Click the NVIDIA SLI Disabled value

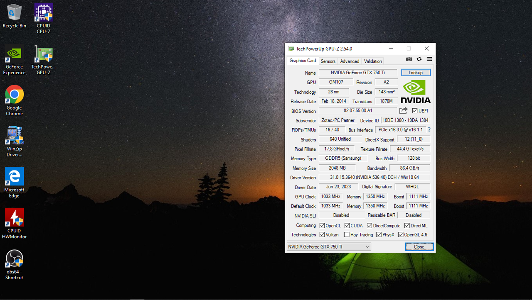(x=341, y=215)
